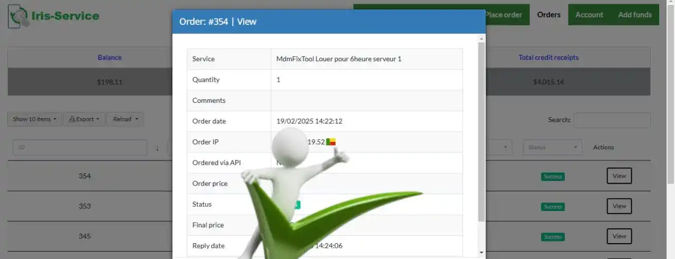Click the Service row label
The image size is (675, 259).
[x=204, y=59]
